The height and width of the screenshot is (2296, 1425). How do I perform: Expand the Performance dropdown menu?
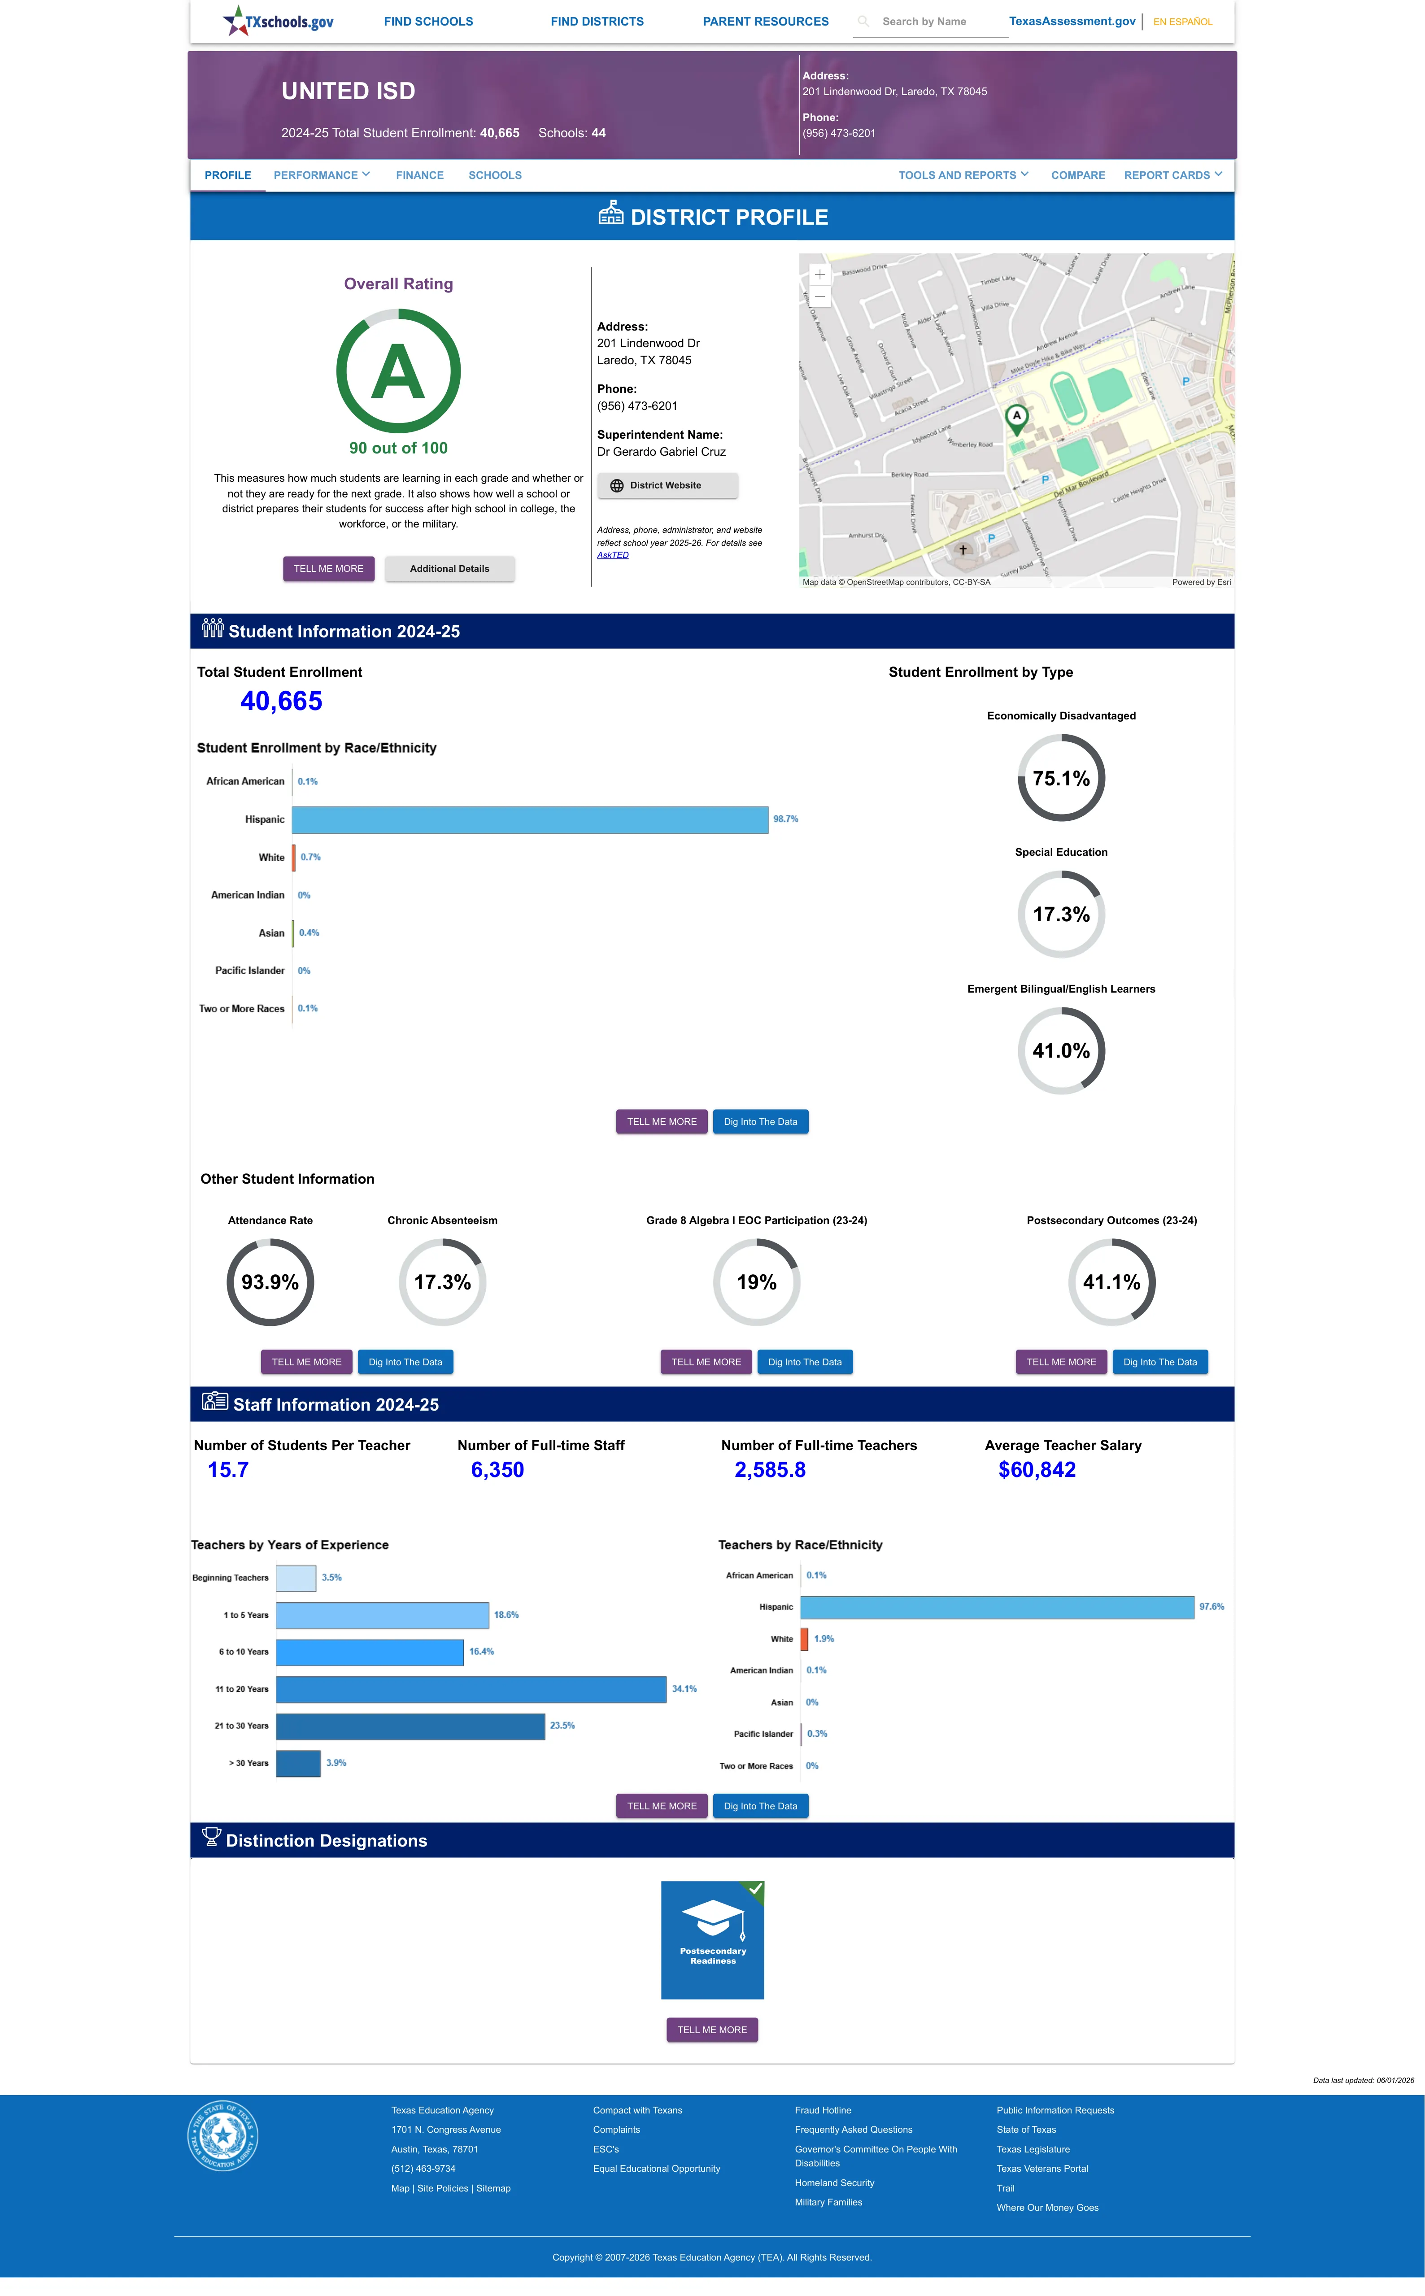point(322,175)
